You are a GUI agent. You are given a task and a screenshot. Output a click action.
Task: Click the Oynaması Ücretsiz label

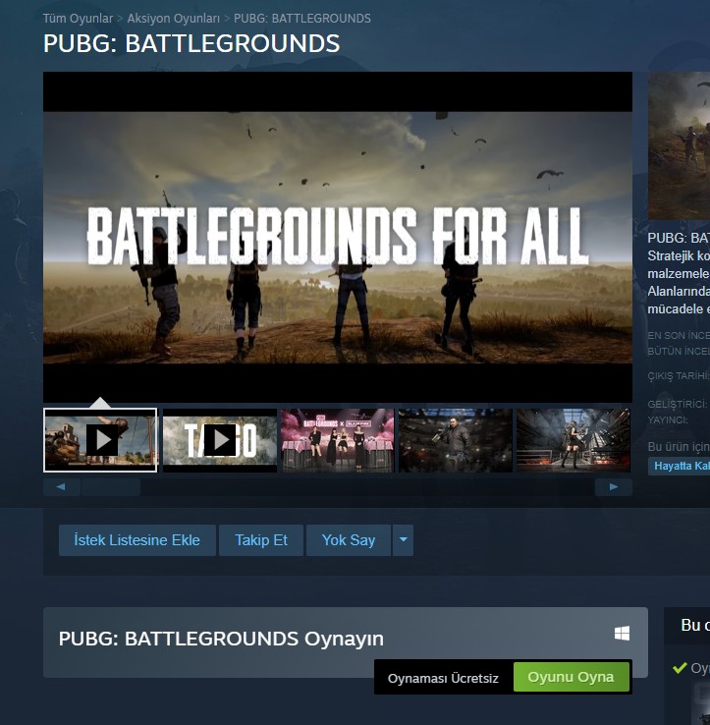(443, 678)
